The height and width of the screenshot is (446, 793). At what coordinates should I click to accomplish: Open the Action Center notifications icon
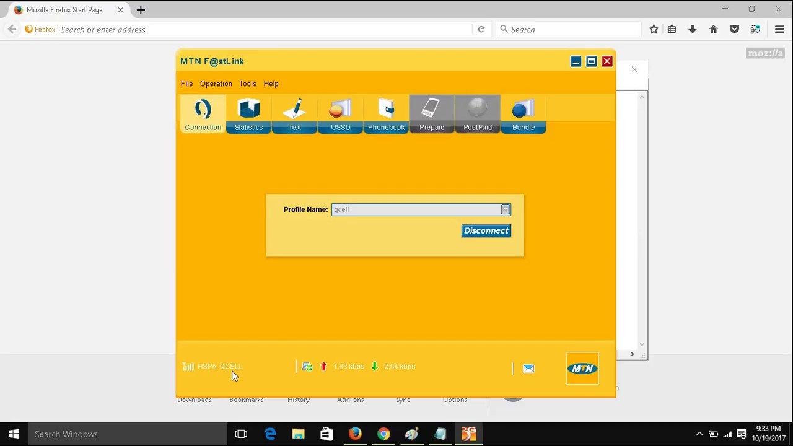click(741, 434)
